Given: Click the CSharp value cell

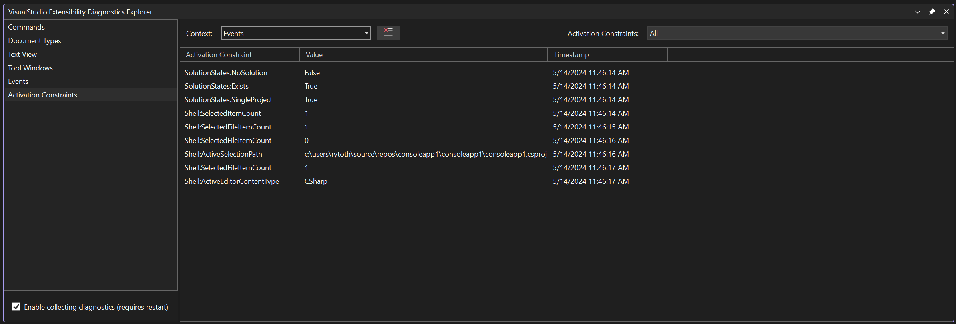Looking at the screenshot, I should [x=316, y=181].
